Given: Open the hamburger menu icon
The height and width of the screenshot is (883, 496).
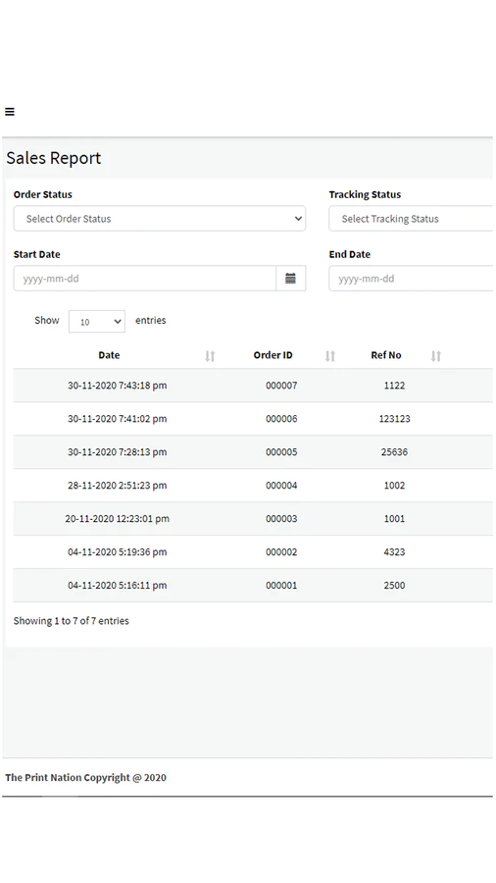Looking at the screenshot, I should (x=10, y=112).
